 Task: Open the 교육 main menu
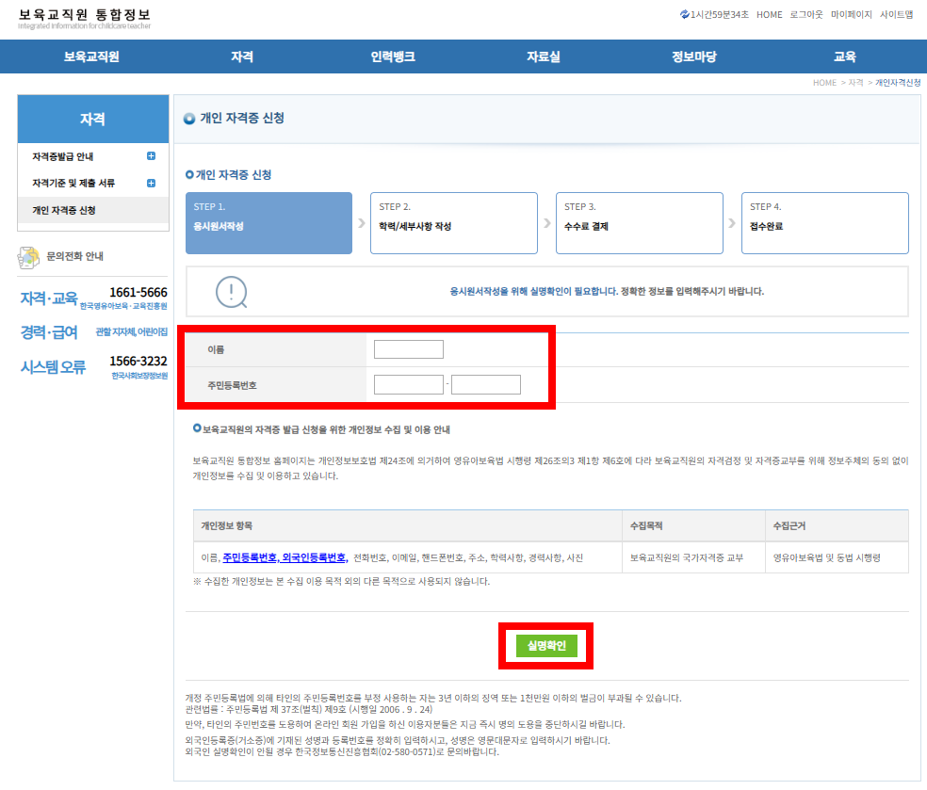click(x=844, y=56)
